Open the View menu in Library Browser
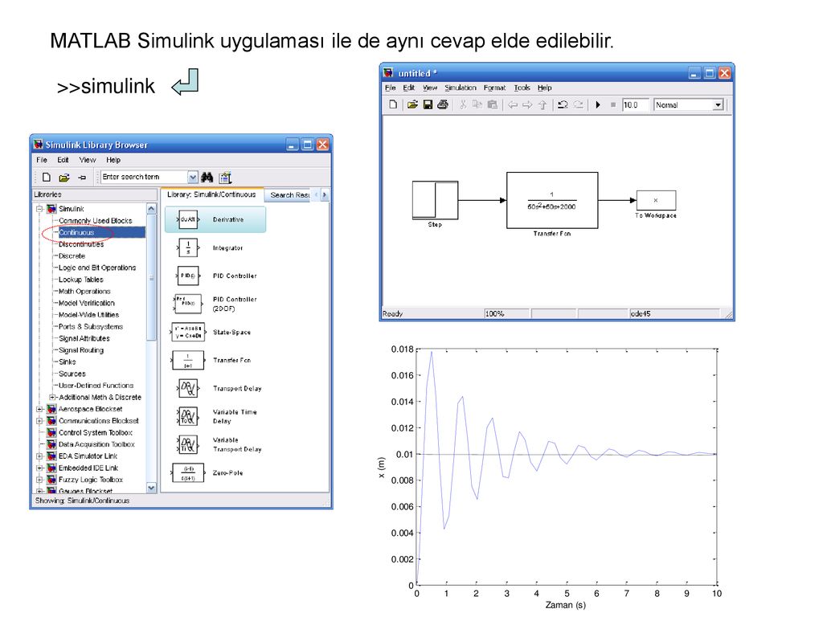Viewport: 823px width, 617px height. 87,160
